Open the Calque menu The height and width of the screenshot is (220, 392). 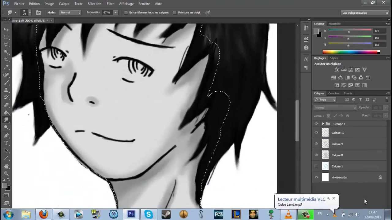[64, 4]
